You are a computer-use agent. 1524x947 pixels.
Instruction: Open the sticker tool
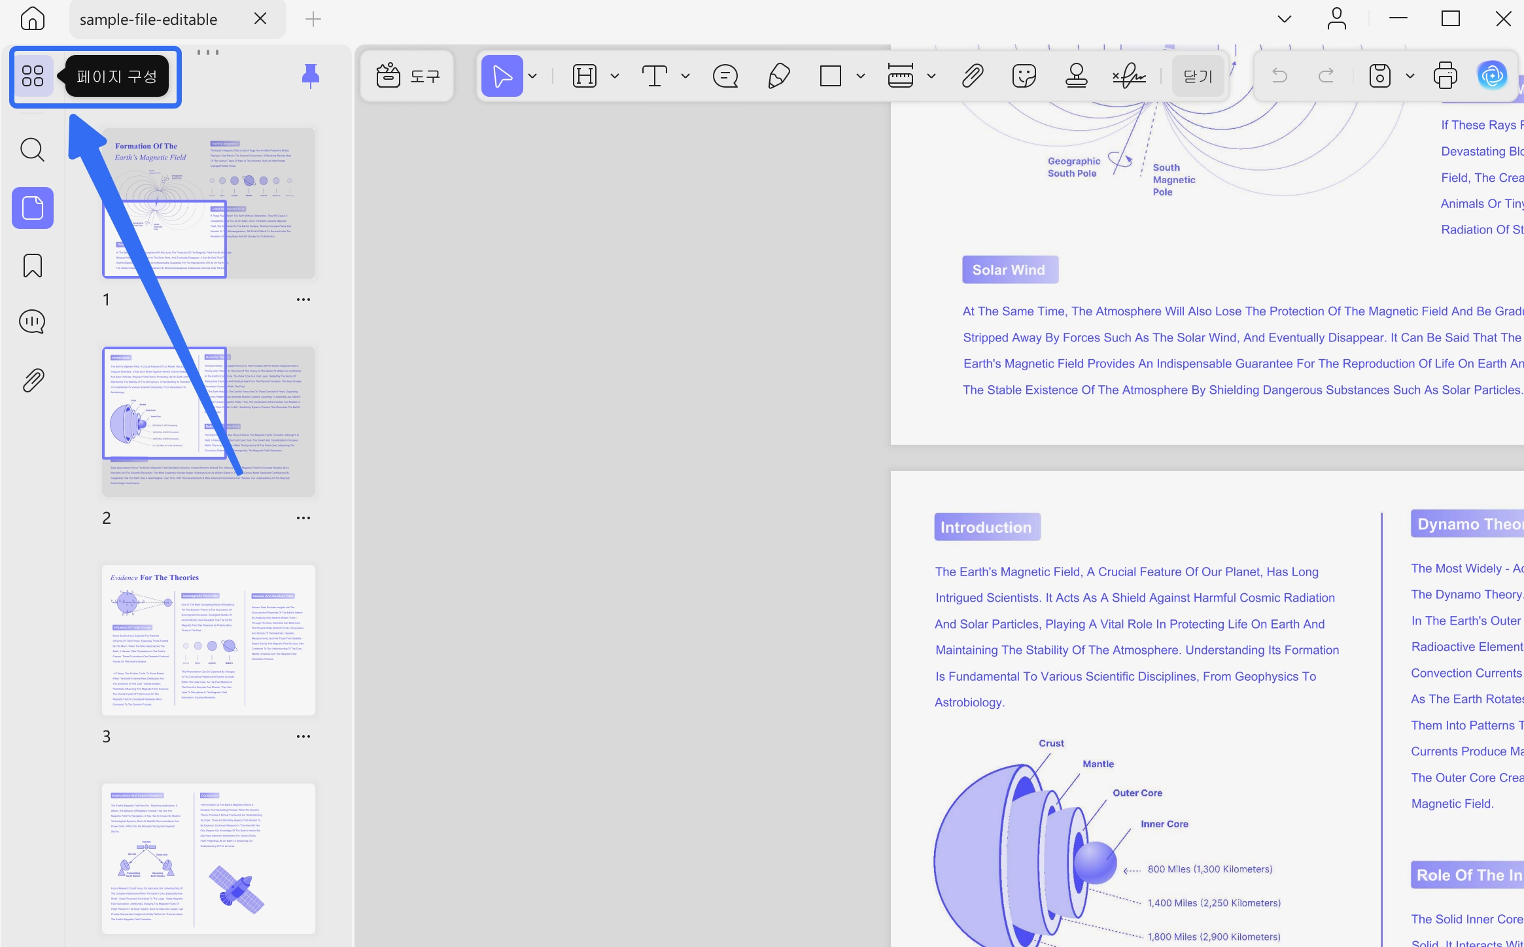tap(1024, 76)
